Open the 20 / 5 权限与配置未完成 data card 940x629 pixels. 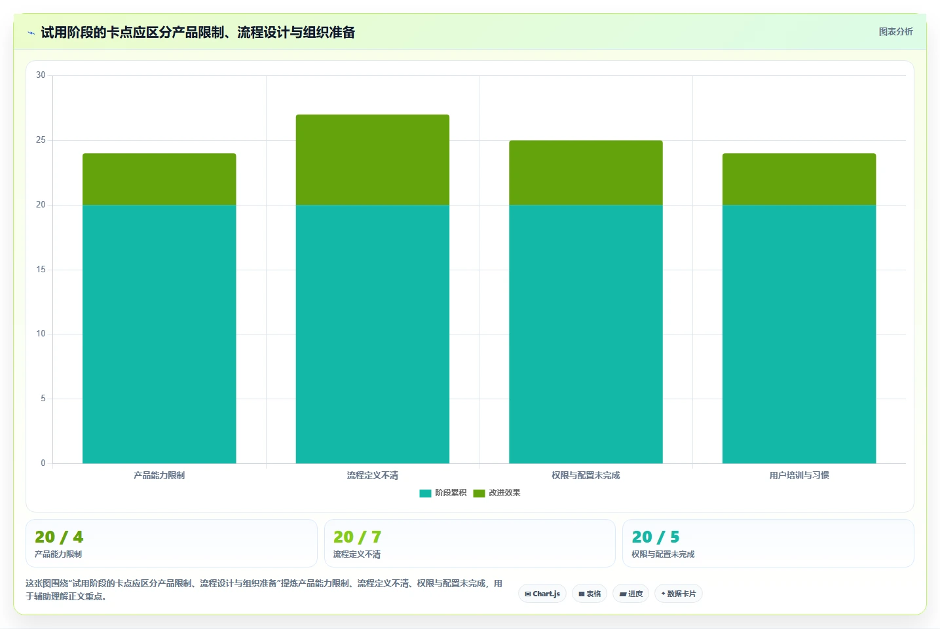(768, 543)
